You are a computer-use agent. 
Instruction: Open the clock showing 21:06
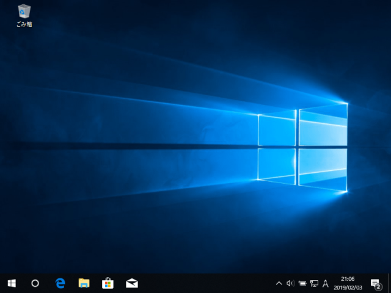pyautogui.click(x=348, y=283)
